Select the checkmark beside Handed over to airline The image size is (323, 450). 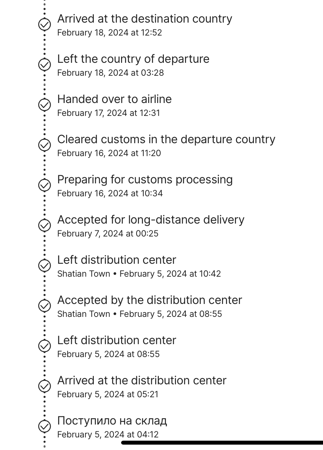click(45, 105)
